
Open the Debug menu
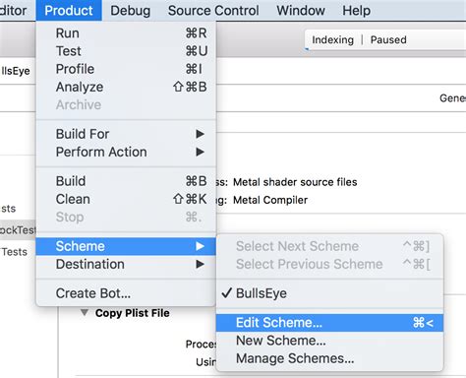tap(131, 11)
